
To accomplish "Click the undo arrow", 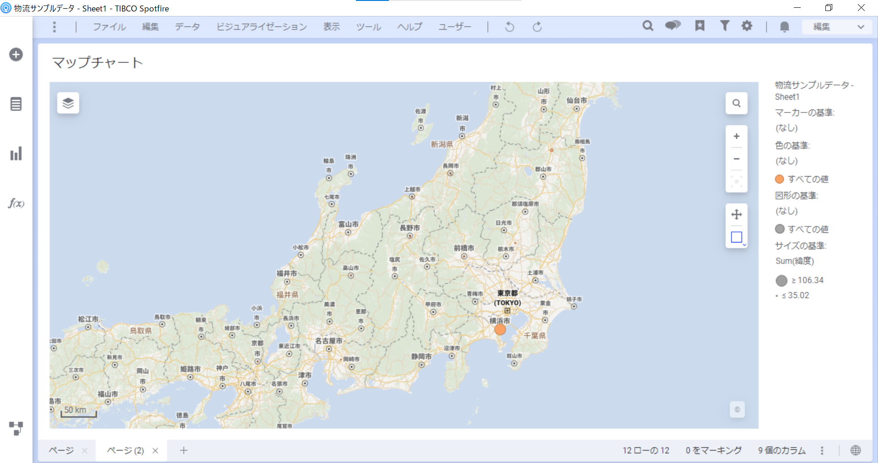I will (x=509, y=27).
